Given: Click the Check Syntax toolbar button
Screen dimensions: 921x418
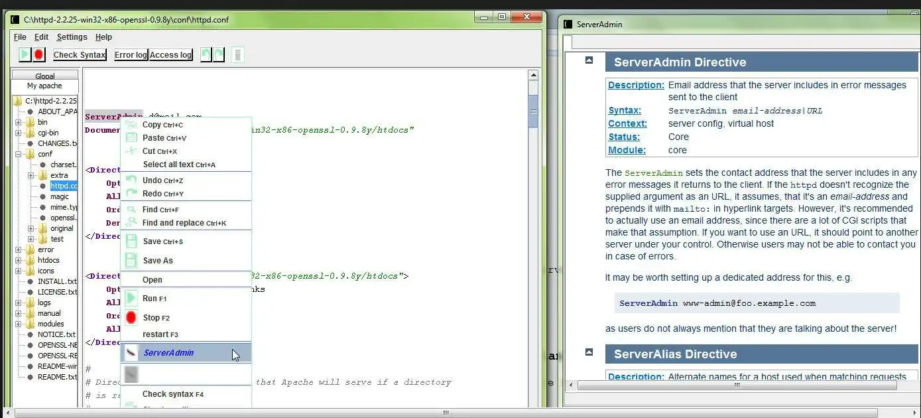Looking at the screenshot, I should point(80,54).
